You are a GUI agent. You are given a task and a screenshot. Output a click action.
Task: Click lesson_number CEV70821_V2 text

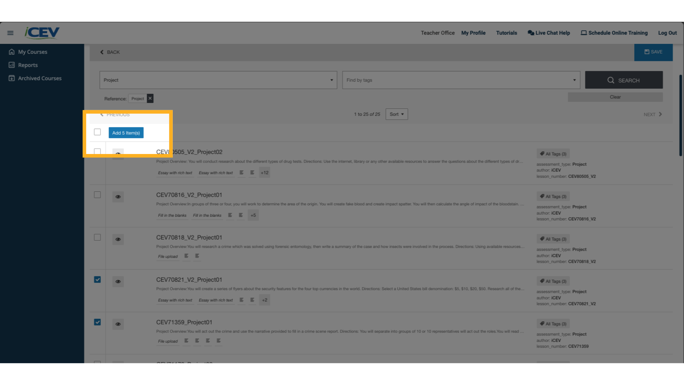pyautogui.click(x=566, y=304)
